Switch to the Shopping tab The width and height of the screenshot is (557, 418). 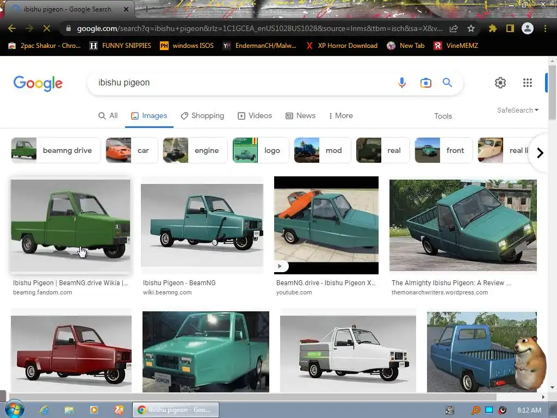(x=202, y=116)
